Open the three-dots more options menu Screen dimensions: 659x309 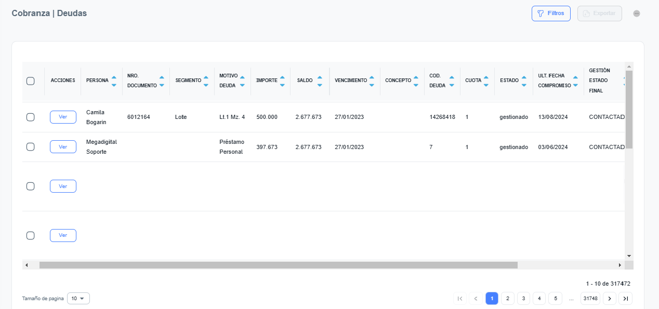[636, 14]
